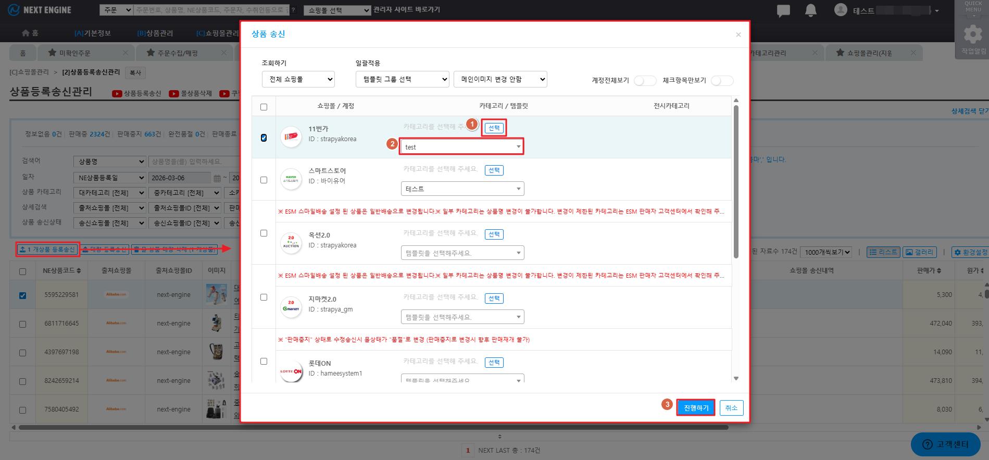This screenshot has width=989, height=460.
Task: Open the chat messages icon
Action: 783,10
